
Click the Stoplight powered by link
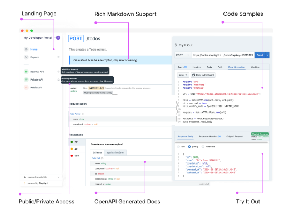(44, 183)
